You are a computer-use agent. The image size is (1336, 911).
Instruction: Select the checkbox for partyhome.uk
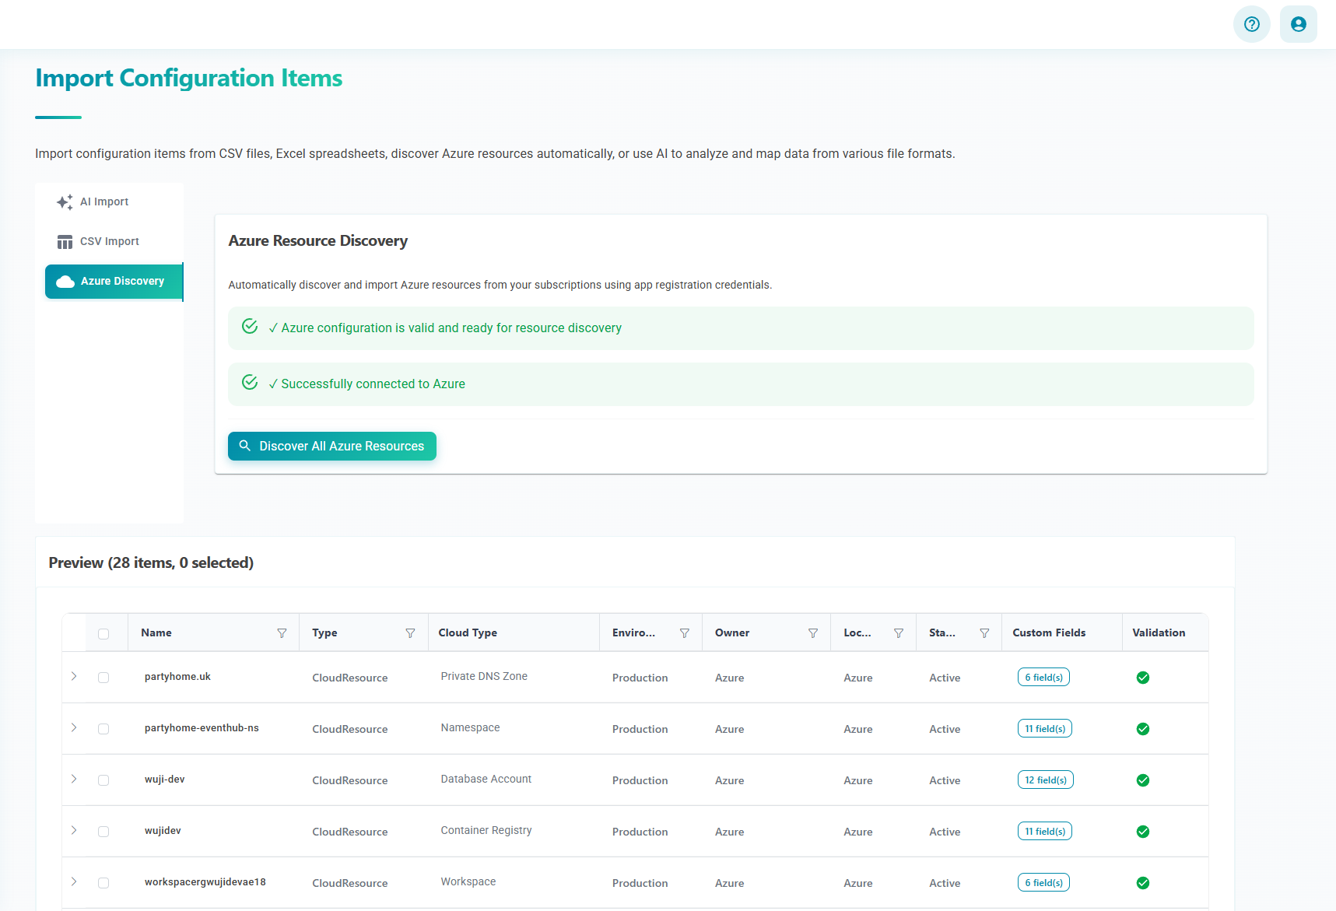point(104,677)
